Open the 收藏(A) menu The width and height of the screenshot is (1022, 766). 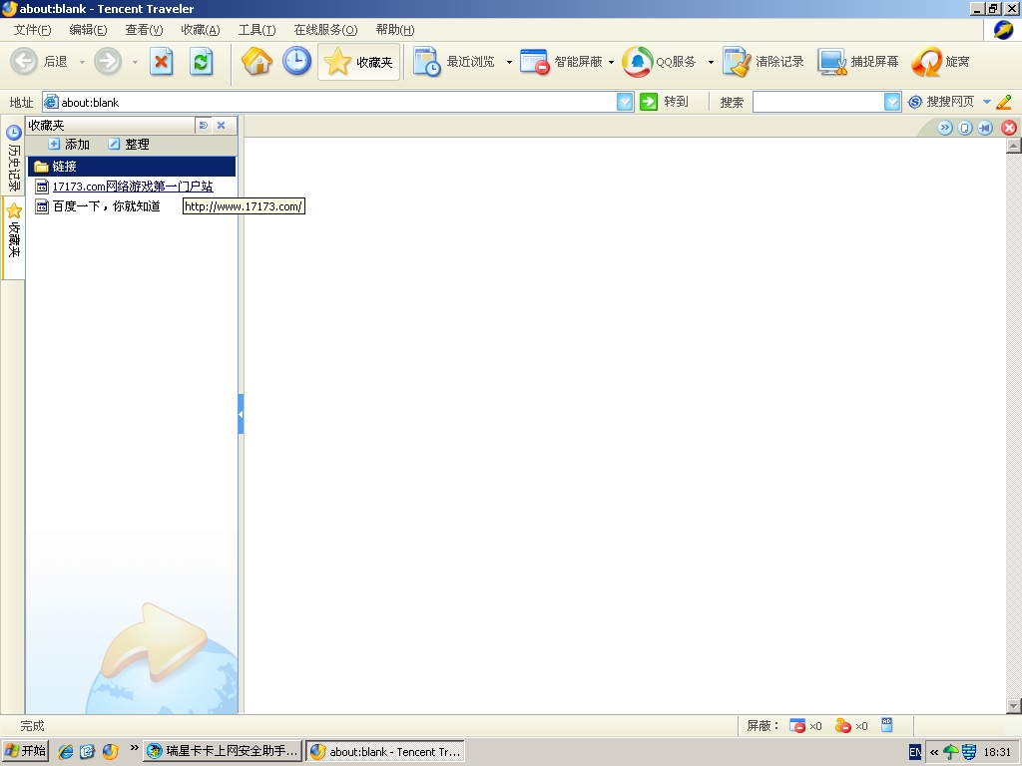(x=200, y=30)
